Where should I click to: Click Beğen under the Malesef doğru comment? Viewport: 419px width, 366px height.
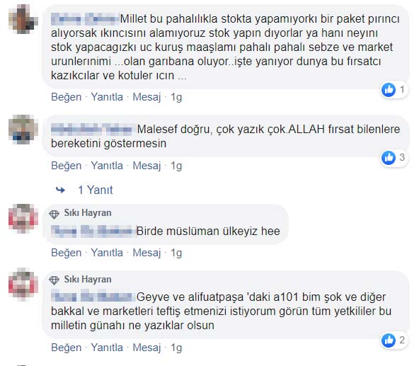pos(67,166)
